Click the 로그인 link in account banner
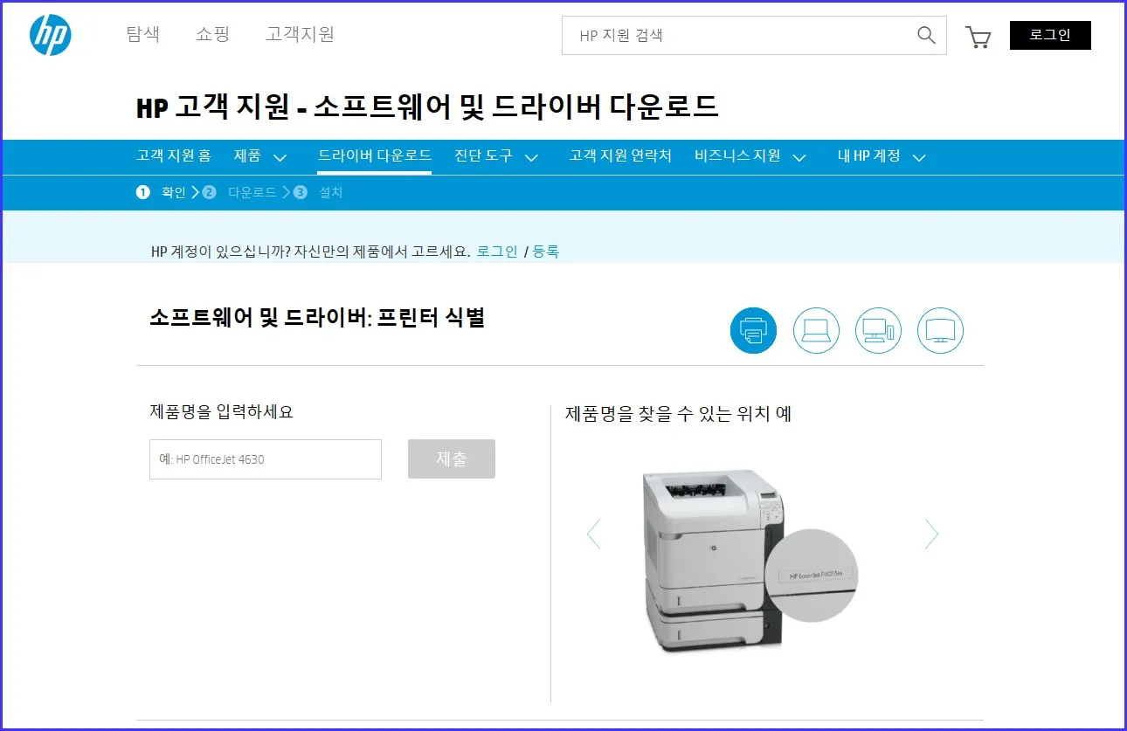This screenshot has height=731, width=1127. [x=497, y=252]
